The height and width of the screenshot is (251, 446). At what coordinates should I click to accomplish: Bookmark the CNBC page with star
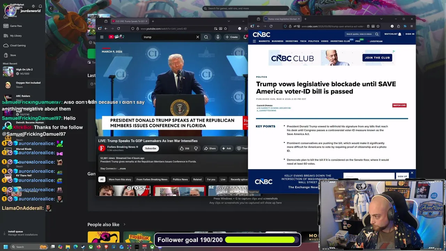(378, 26)
